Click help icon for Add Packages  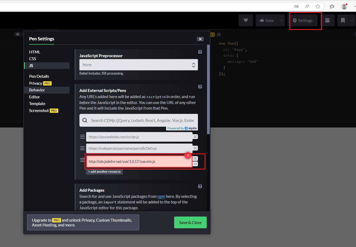pos(200,186)
